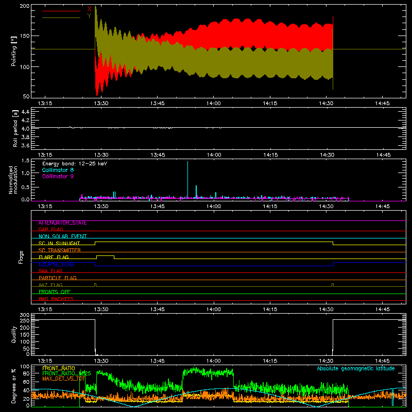The image size is (412, 412).
Task: Select the 'Energy band: 12-25 keV' text
Action: (75, 164)
